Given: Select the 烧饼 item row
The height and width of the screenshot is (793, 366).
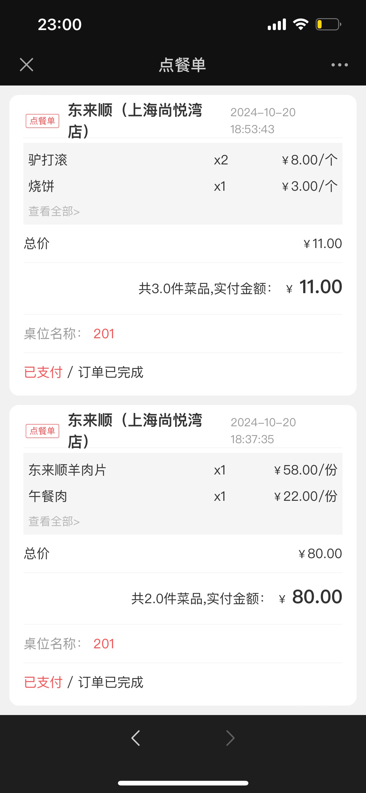Looking at the screenshot, I should point(183,186).
